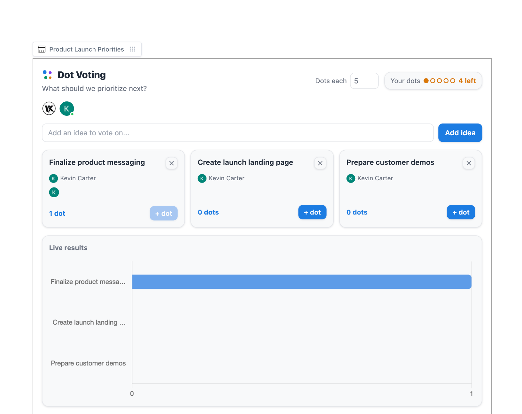Click the Your dots 4 left indicator
522x414 pixels.
433,81
